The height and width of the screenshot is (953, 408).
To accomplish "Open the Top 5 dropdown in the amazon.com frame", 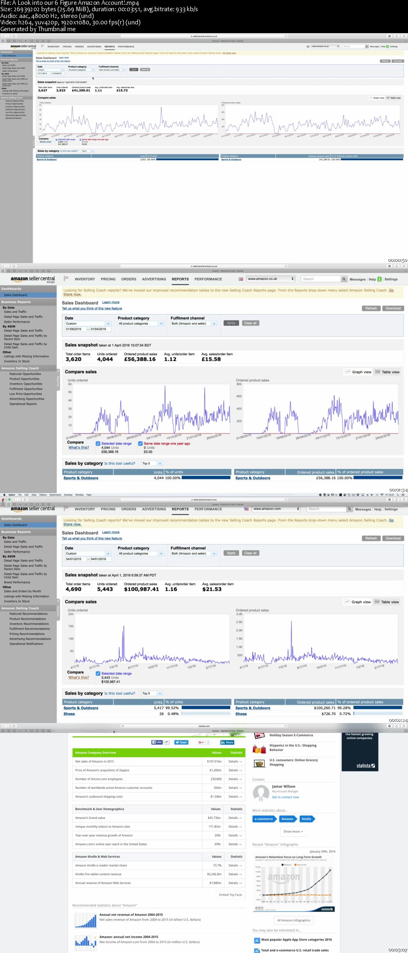I will tap(152, 693).
